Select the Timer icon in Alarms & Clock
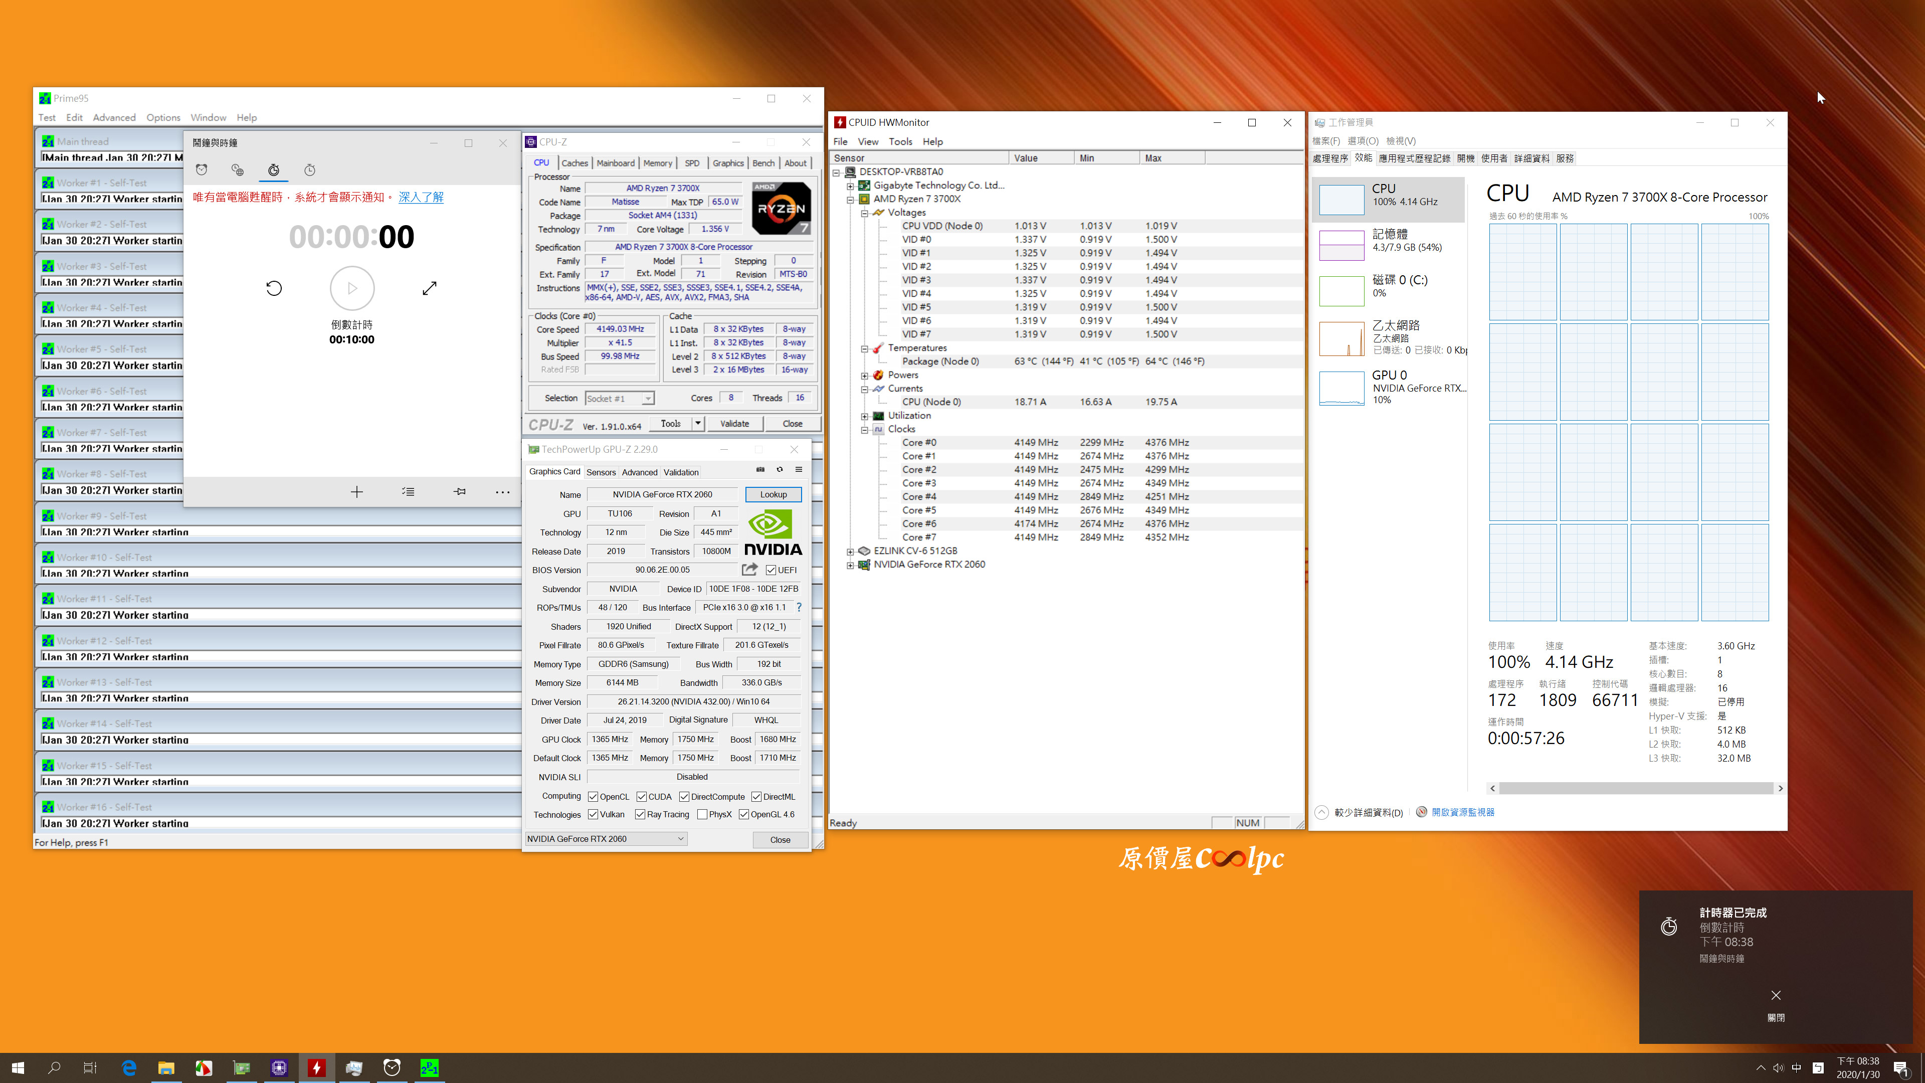Viewport: 1925px width, 1083px height. [274, 169]
